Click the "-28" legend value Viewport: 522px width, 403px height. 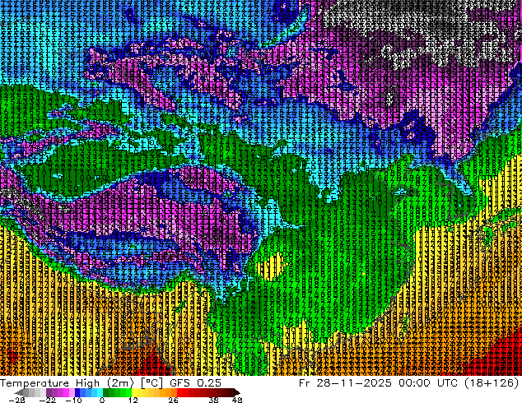pyautogui.click(x=16, y=400)
